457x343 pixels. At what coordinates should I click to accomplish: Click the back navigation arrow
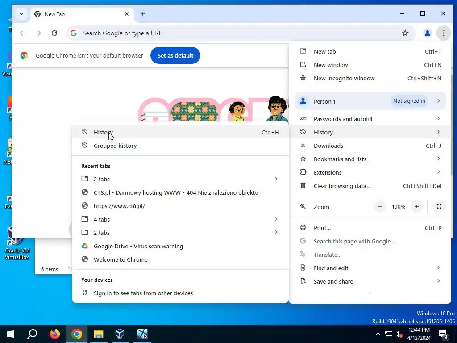(x=22, y=33)
